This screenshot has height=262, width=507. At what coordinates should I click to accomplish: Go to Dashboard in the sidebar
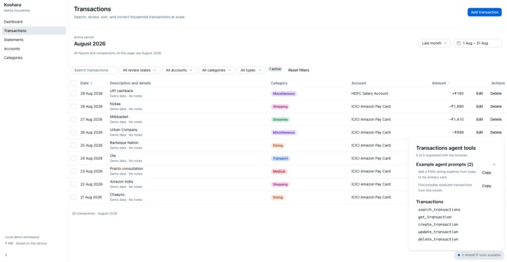pyautogui.click(x=34, y=21)
